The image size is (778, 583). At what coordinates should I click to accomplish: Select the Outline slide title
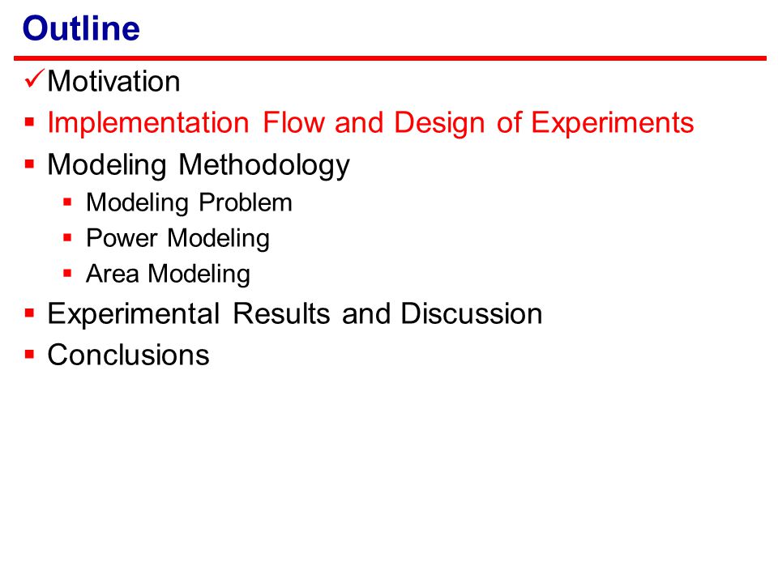click(81, 28)
